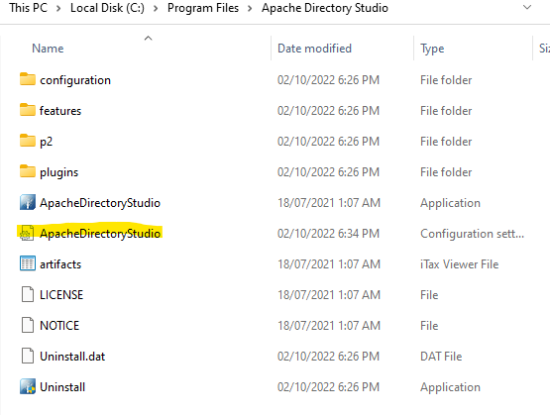Expand the chevron after This PC
The width and height of the screenshot is (550, 415).
(x=58, y=8)
